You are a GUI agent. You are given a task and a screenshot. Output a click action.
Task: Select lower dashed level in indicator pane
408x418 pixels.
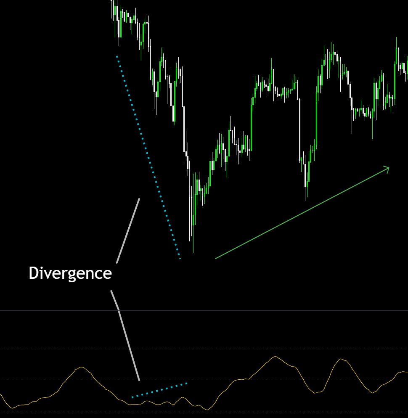252,412
